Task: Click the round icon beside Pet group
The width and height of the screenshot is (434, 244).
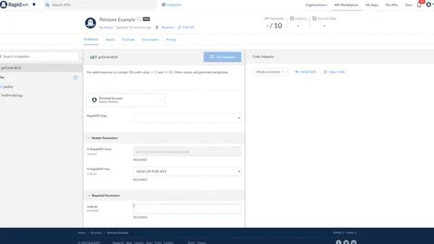Action: 75,78
